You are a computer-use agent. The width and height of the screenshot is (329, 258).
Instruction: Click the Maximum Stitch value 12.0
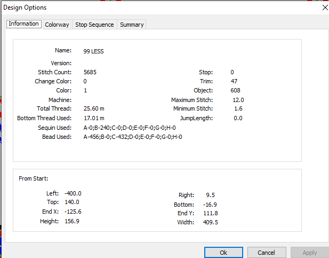pos(238,100)
